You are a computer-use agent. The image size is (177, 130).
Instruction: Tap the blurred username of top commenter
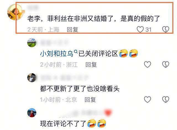(x=33, y=7)
